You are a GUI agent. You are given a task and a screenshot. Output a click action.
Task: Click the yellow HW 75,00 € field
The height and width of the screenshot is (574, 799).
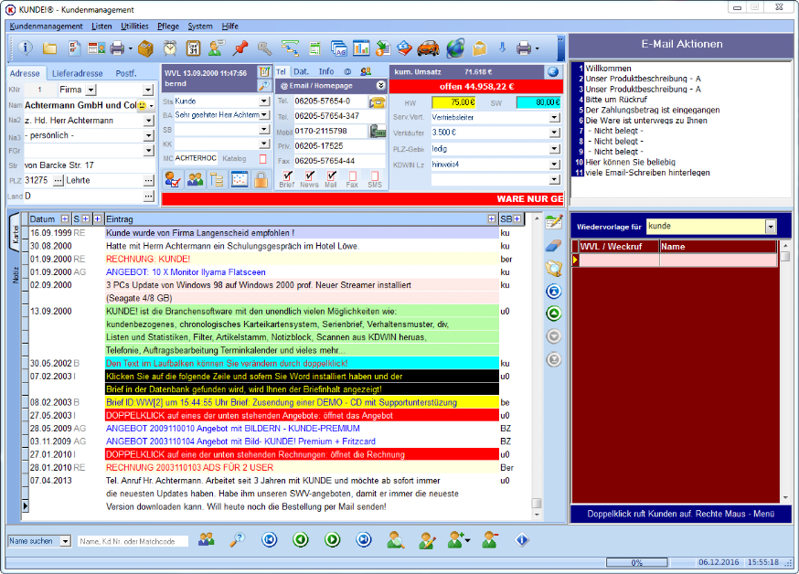(x=454, y=102)
